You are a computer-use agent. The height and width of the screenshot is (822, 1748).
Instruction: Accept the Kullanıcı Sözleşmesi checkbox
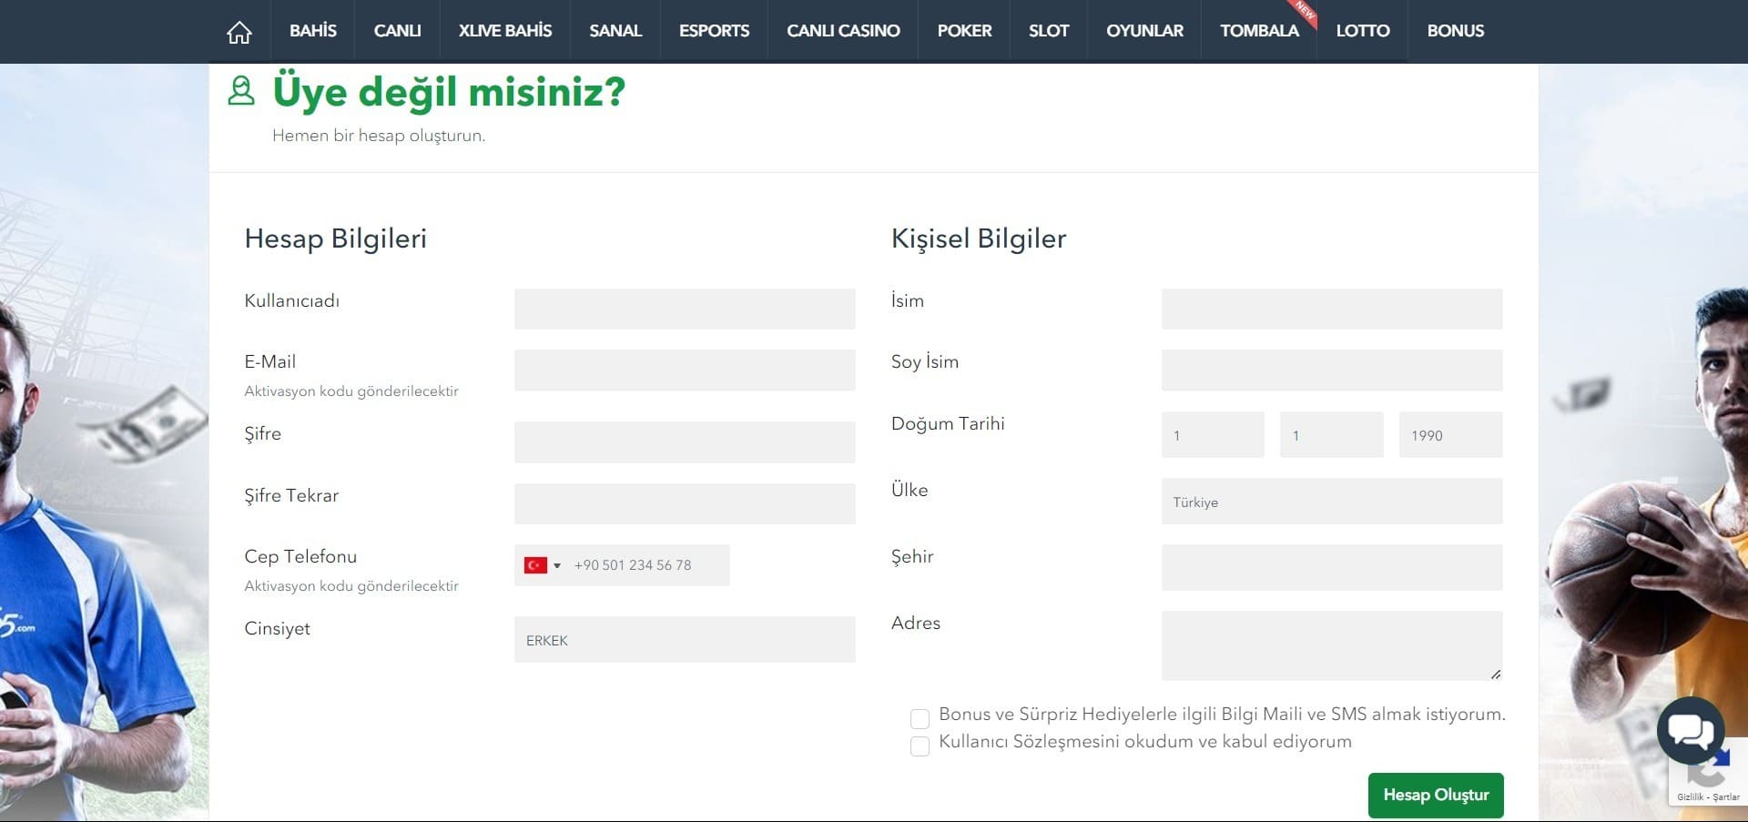pos(920,746)
